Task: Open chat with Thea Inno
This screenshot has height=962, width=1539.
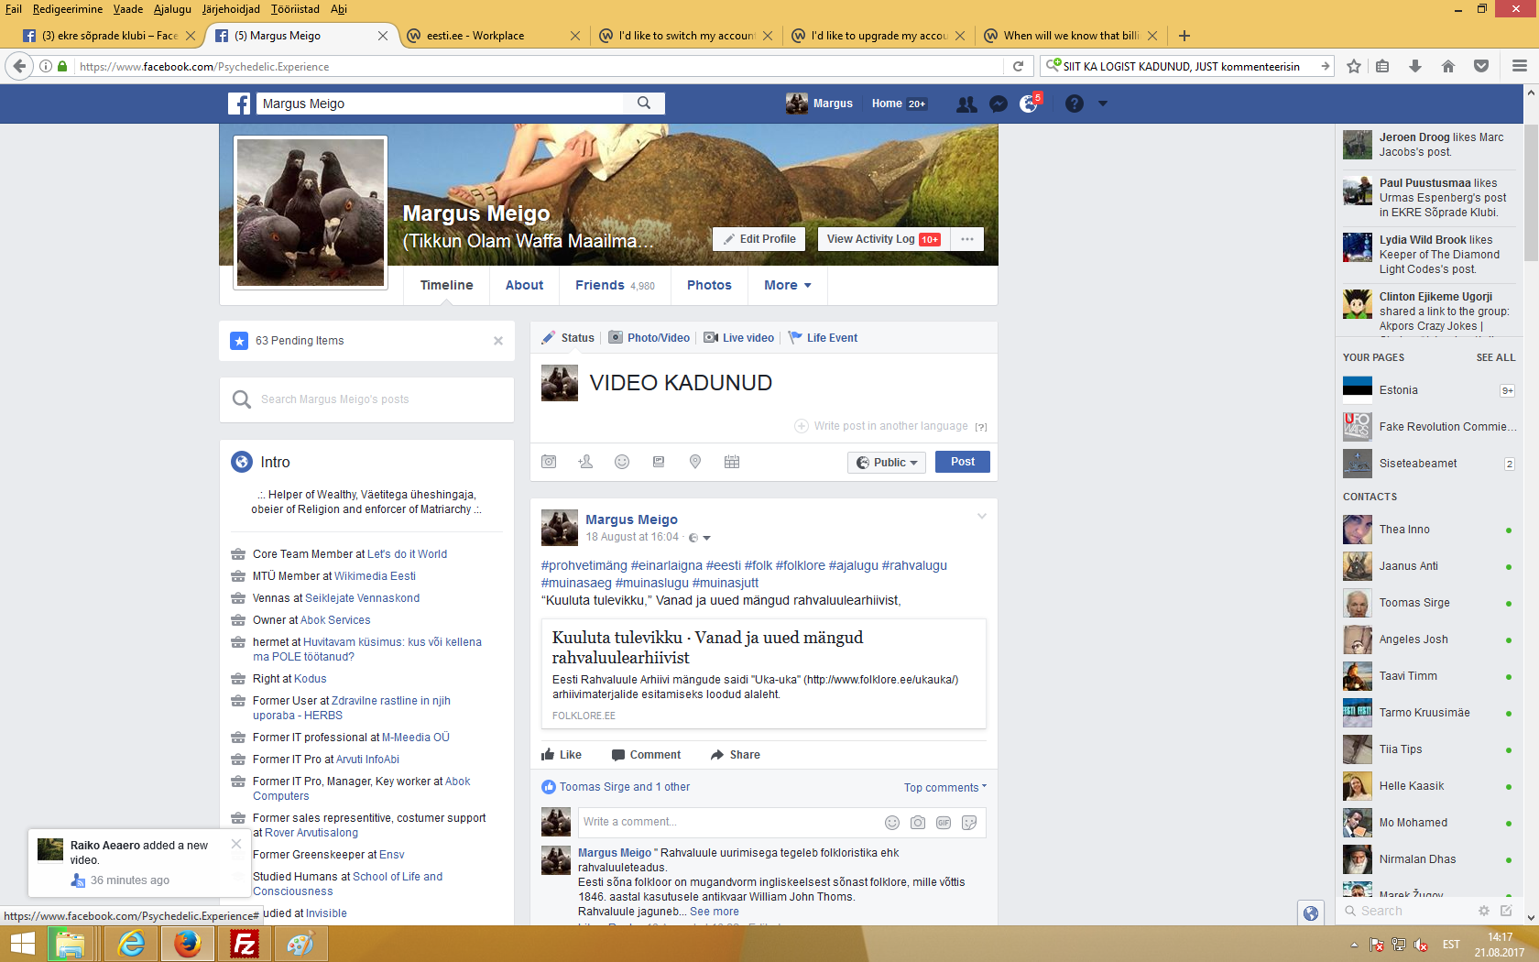Action: [x=1429, y=530]
